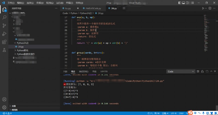Screen dimensions: 218x115
Task: Open the 帮助(H) menu
Action: (79, 3)
